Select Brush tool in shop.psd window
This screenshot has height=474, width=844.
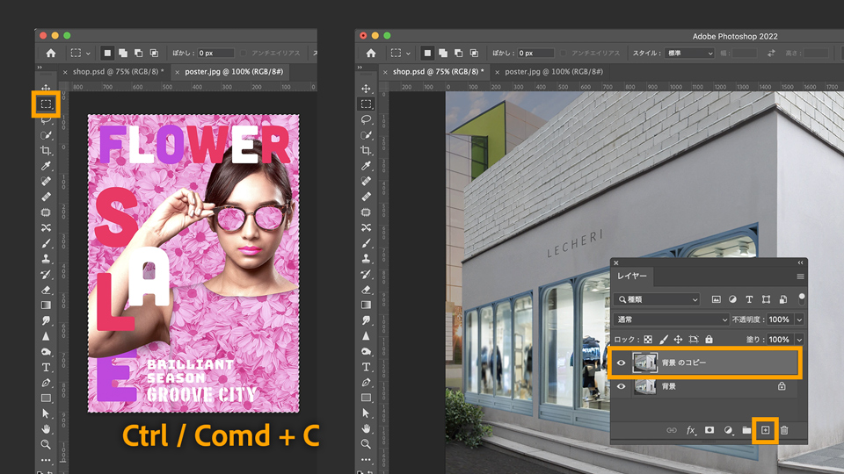(366, 243)
